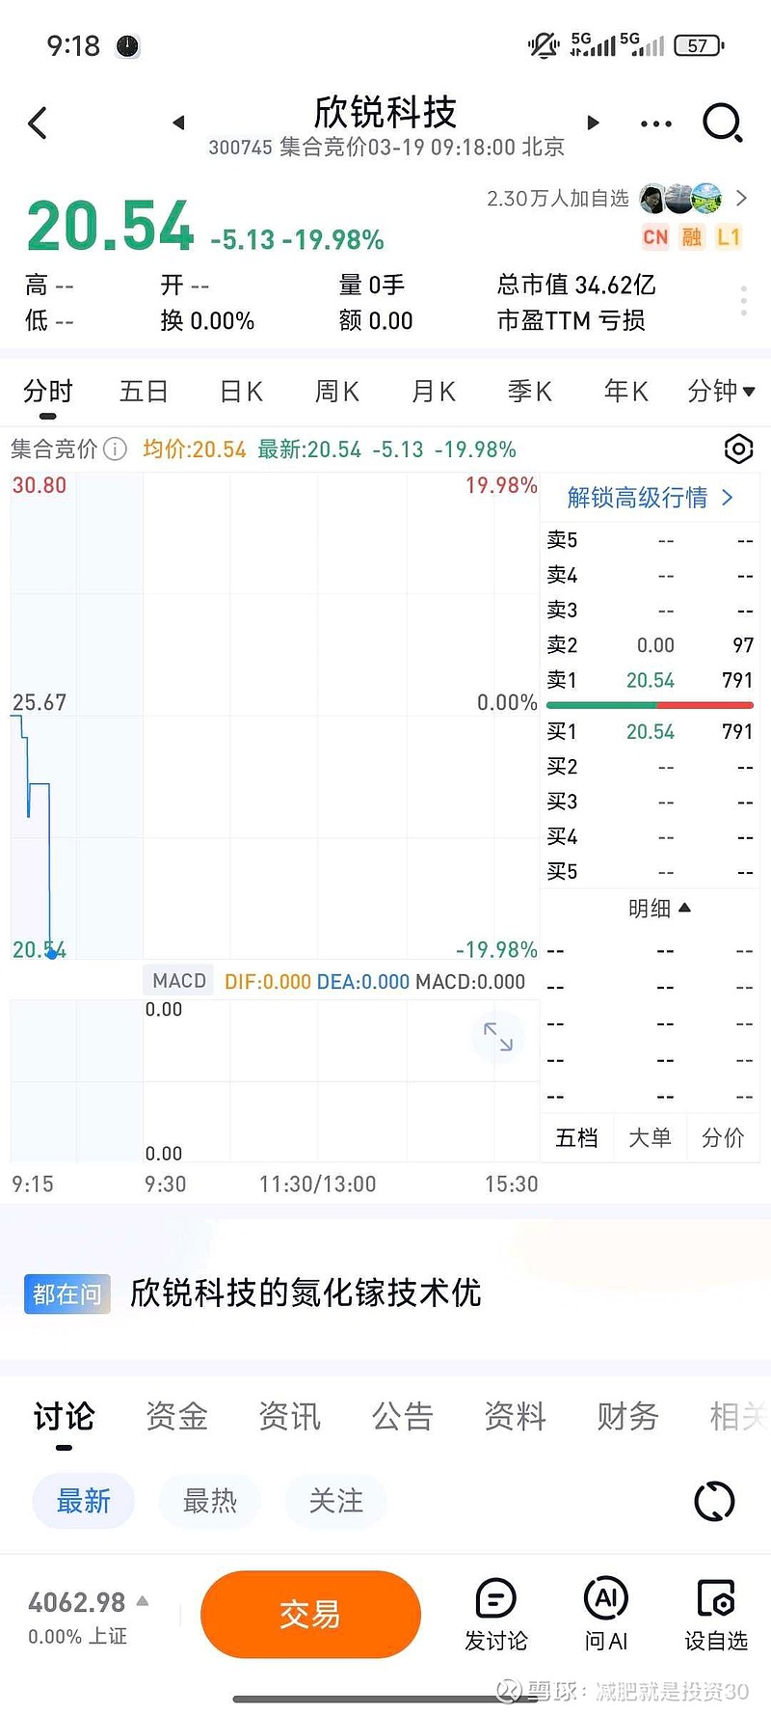
Task: Open the 问AI assistant icon
Action: coord(606,1614)
